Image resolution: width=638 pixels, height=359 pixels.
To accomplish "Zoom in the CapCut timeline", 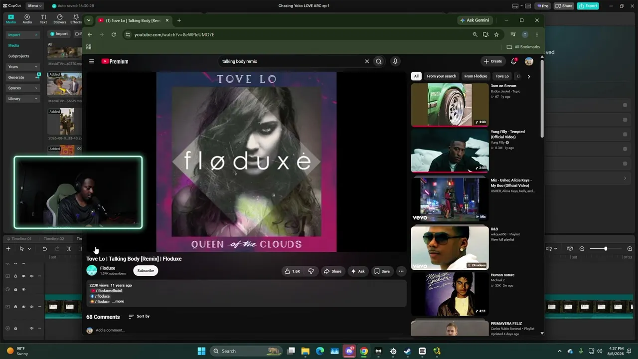I will (x=630, y=249).
